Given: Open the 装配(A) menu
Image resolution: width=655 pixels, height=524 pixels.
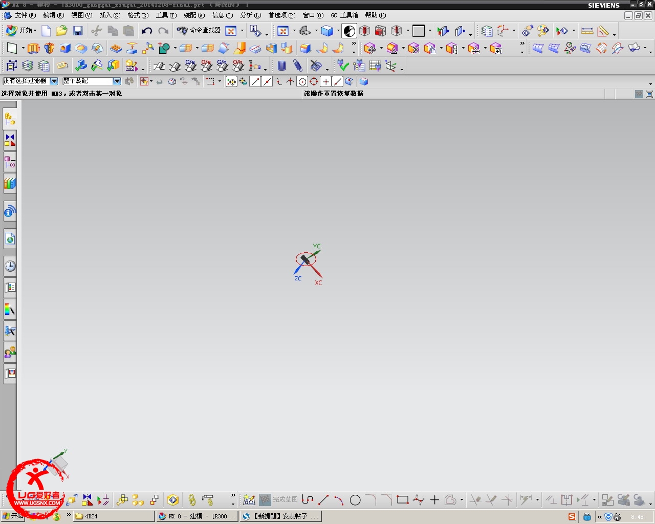Looking at the screenshot, I should (x=194, y=15).
